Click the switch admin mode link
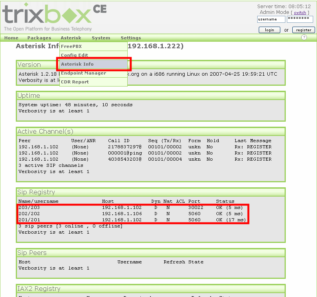The height and width of the screenshot is (297, 317). [300, 13]
